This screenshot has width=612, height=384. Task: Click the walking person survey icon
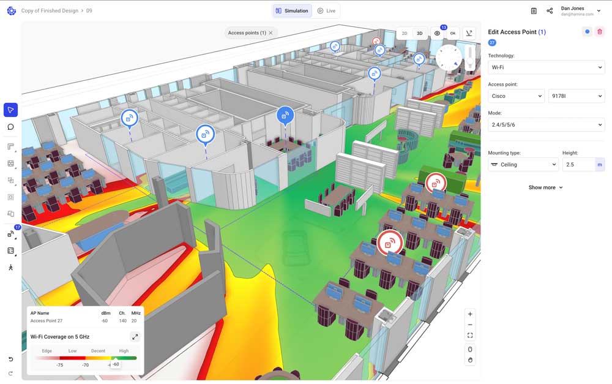10,268
